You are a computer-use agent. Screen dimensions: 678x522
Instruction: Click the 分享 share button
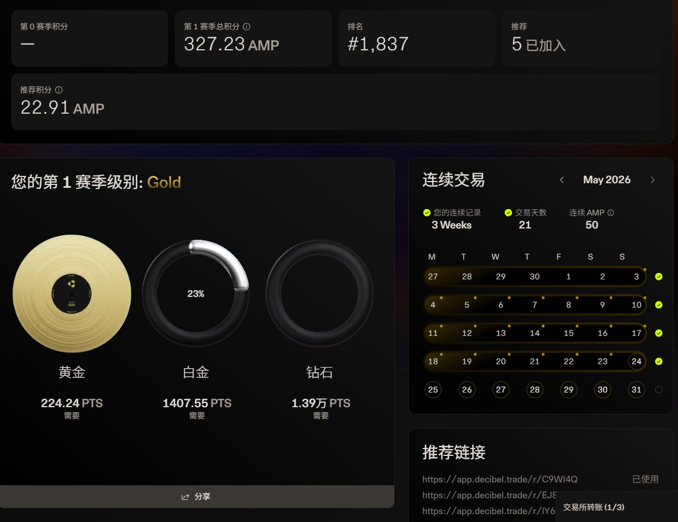(x=197, y=497)
